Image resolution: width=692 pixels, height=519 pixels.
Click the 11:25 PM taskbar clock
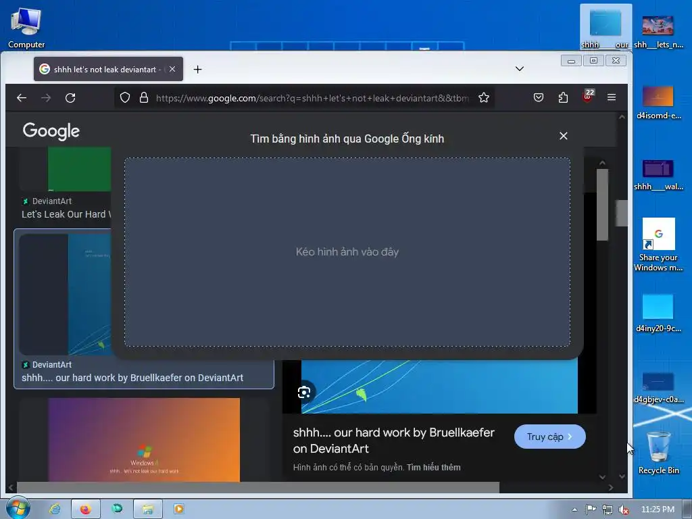click(658, 510)
